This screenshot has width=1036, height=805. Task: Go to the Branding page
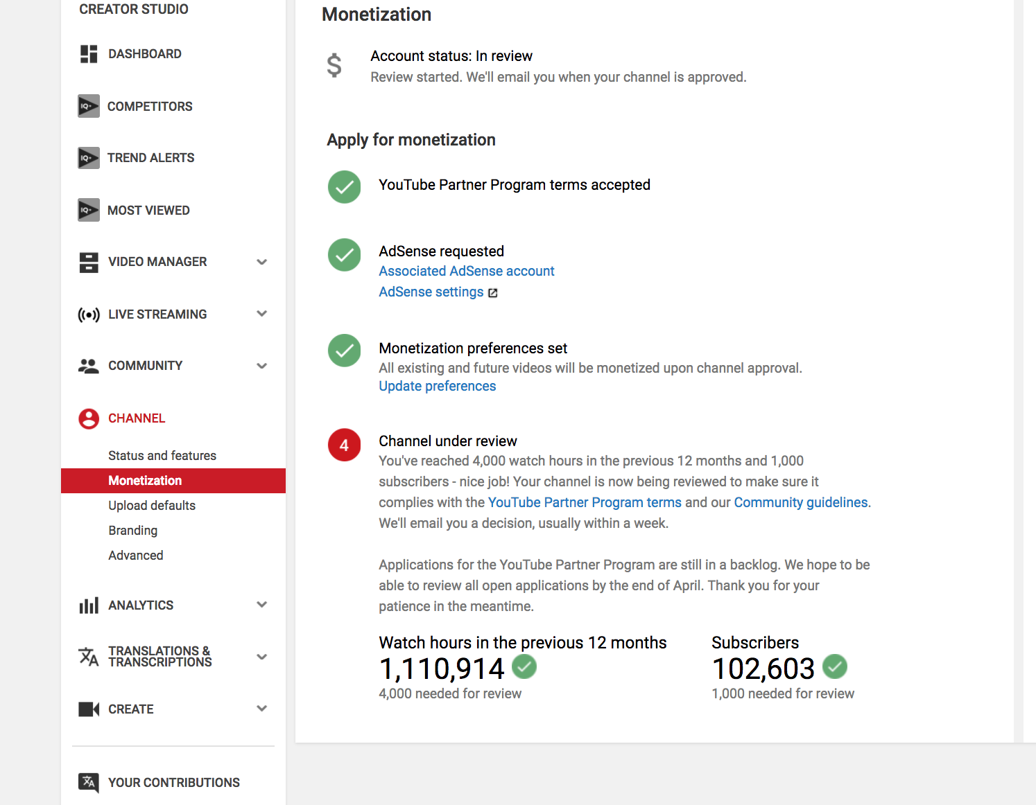click(133, 531)
